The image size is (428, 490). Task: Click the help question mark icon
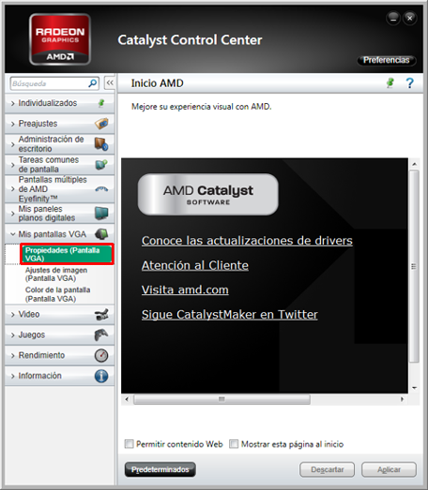409,83
